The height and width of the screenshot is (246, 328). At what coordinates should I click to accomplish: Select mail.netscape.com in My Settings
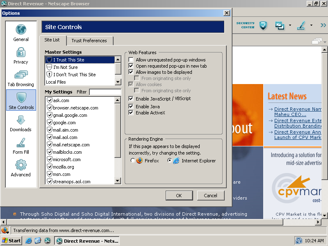[80, 145]
